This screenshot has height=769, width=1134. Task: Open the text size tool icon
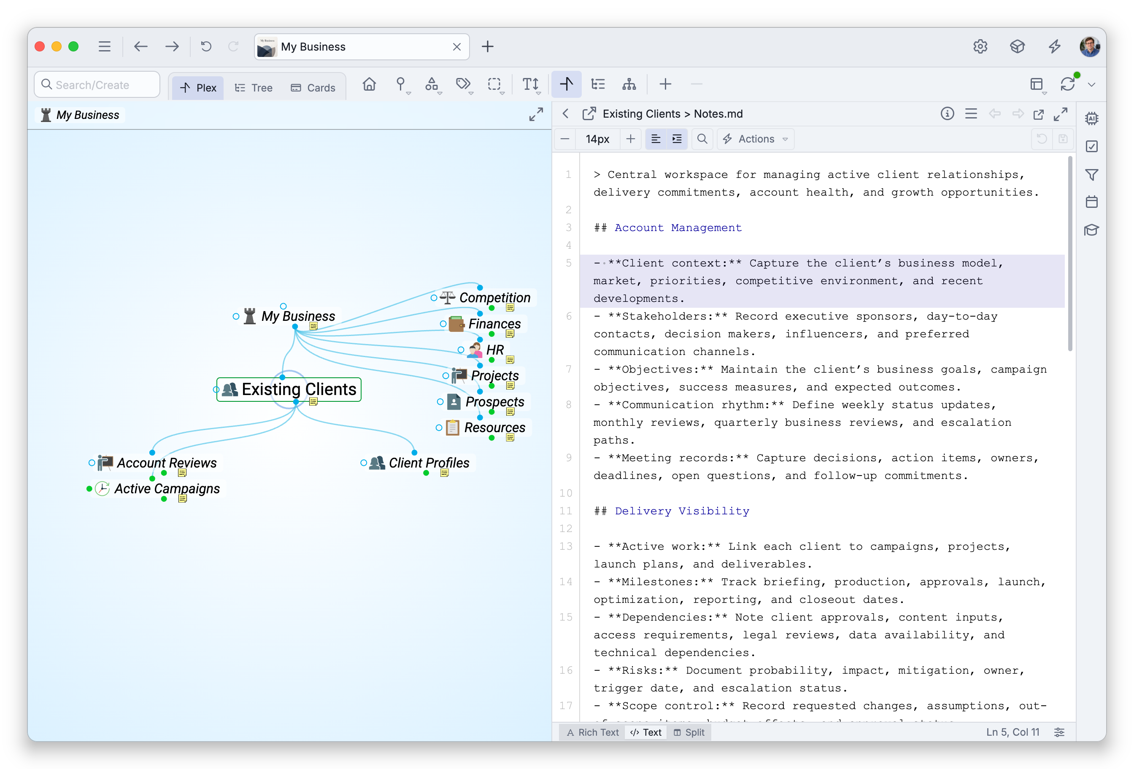pyautogui.click(x=530, y=84)
